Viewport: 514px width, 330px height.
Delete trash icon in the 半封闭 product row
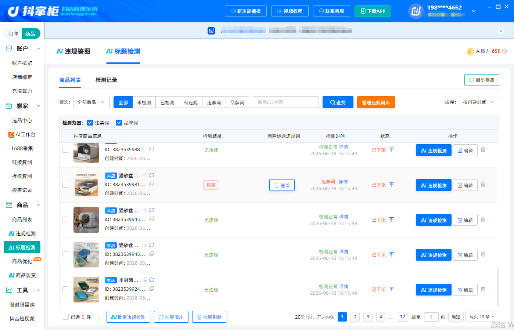click(483, 289)
